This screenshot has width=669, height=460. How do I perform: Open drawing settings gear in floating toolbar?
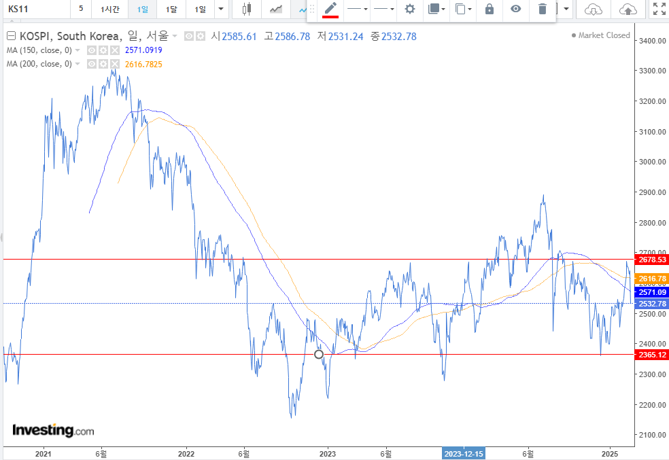(409, 9)
